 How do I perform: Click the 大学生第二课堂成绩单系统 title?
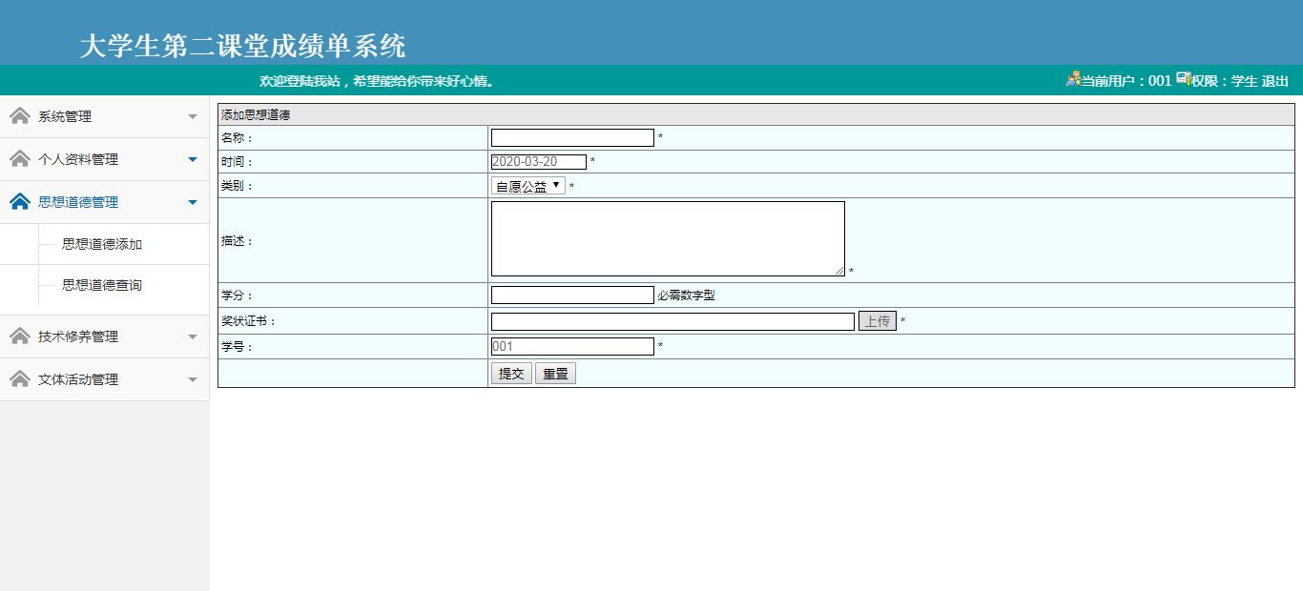(x=243, y=46)
